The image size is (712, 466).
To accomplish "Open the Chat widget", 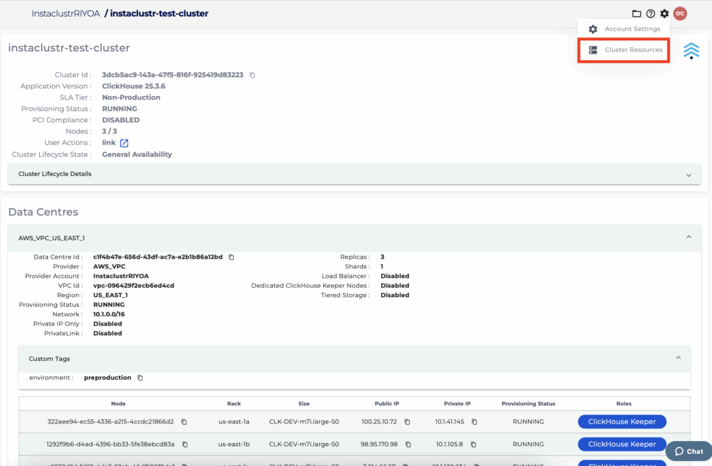I will coord(688,451).
